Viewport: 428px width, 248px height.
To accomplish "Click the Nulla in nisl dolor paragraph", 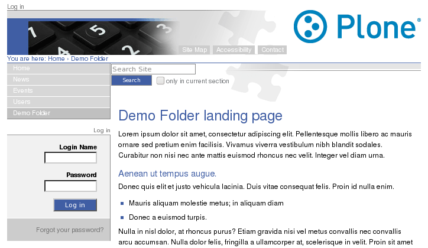I will (x=265, y=237).
